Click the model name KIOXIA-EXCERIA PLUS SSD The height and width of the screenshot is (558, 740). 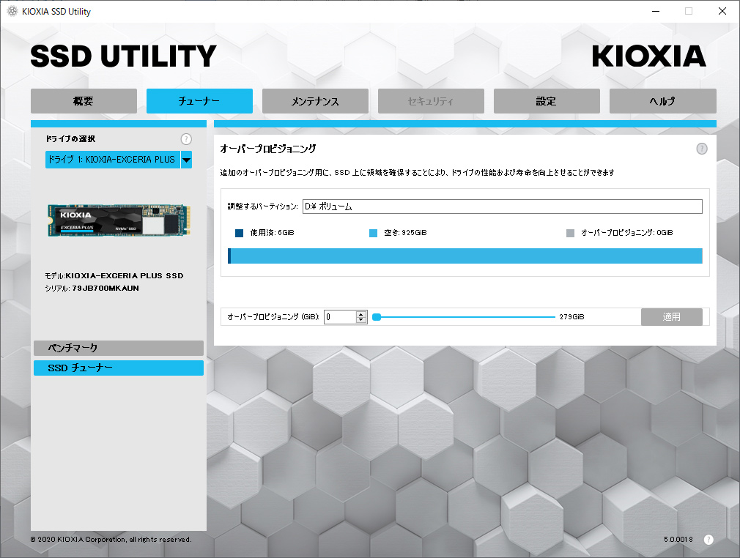point(125,276)
